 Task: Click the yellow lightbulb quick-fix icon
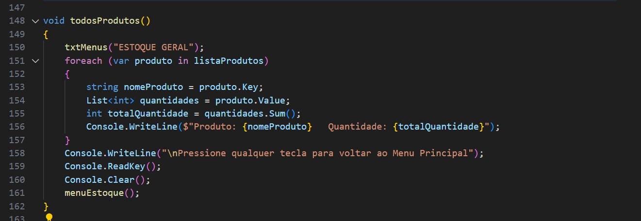point(49,217)
